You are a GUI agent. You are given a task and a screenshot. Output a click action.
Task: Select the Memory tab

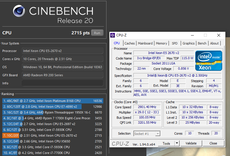pyautogui.click(x=161, y=43)
